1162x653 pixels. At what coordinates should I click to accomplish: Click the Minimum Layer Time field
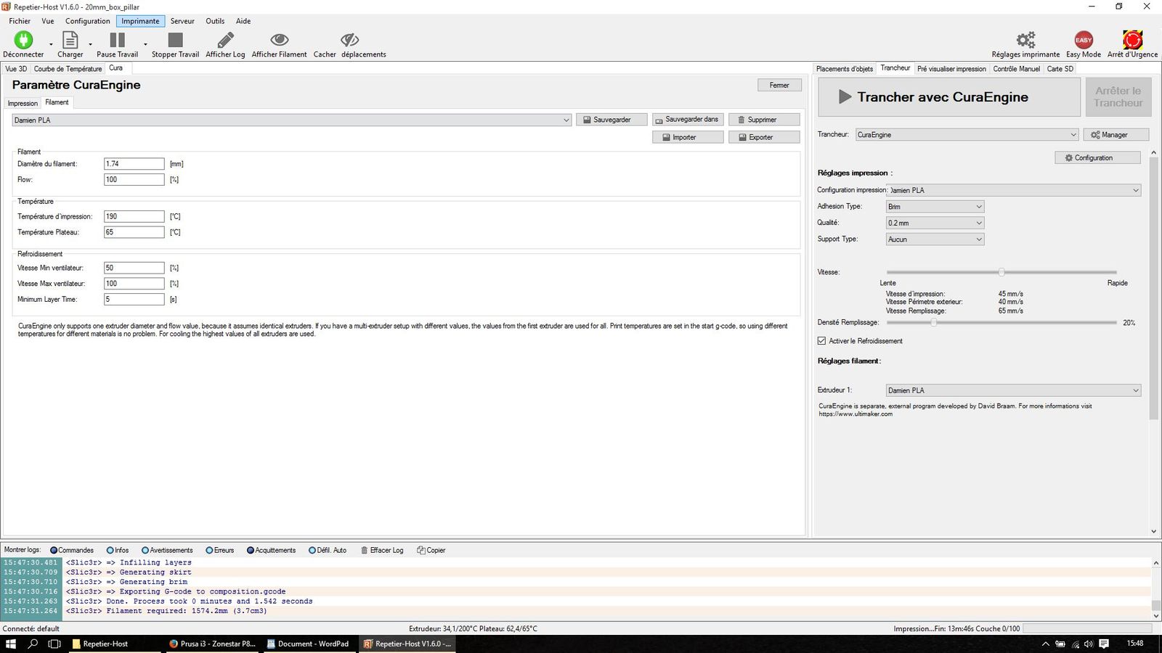click(134, 299)
